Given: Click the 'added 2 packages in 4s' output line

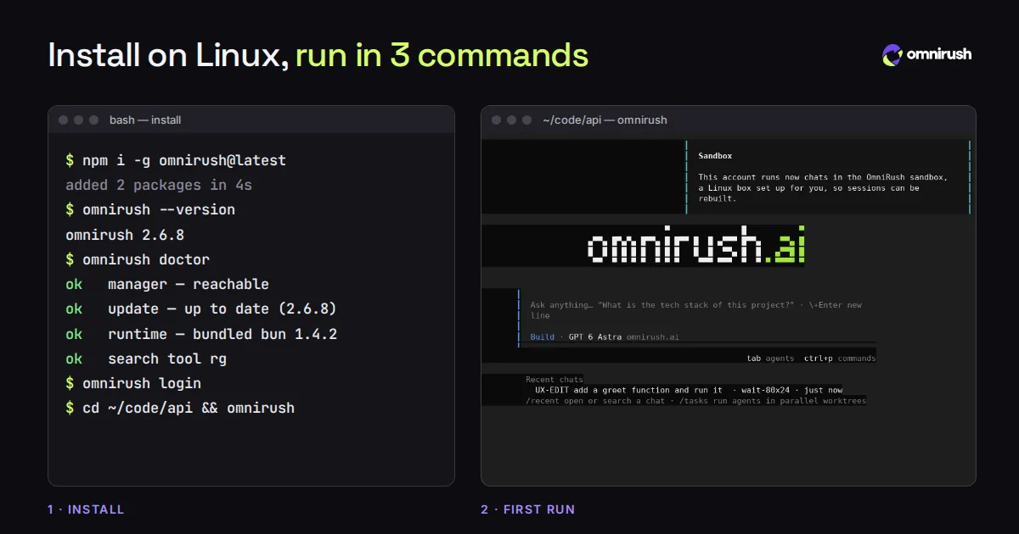Looking at the screenshot, I should coord(159,185).
